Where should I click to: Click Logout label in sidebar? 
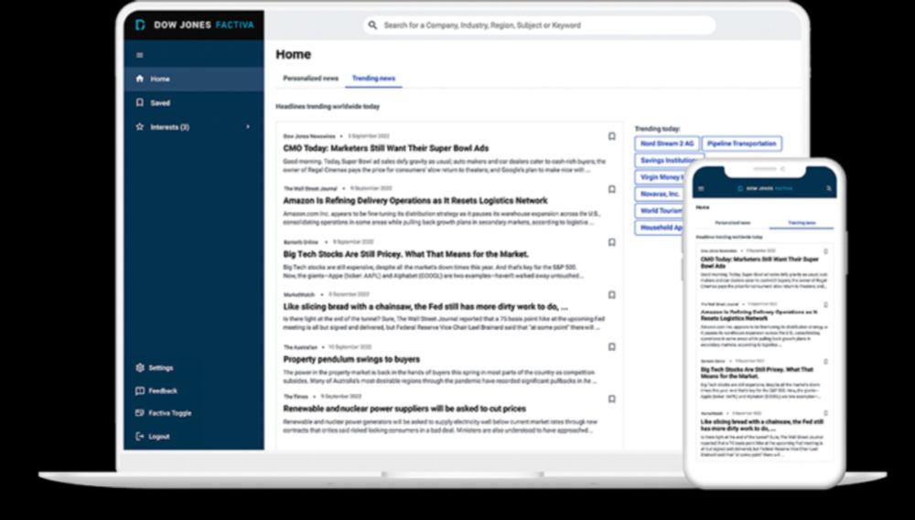(x=158, y=436)
